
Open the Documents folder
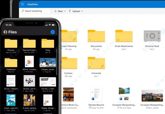[96, 36]
